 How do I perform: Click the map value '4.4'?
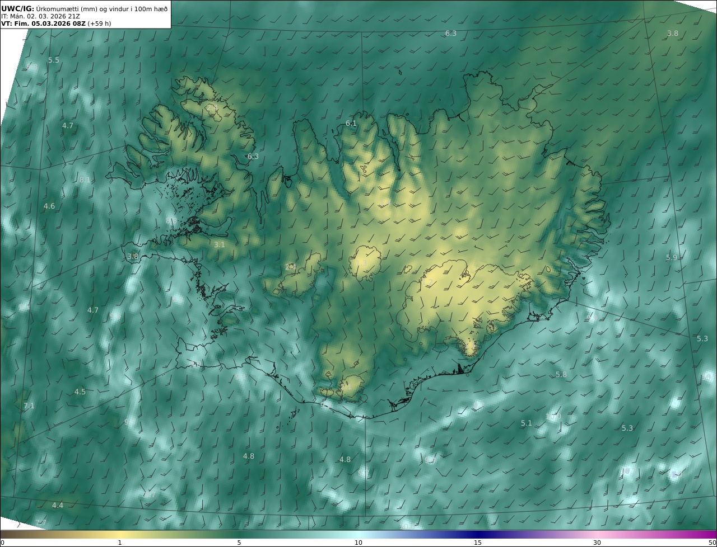[x=58, y=505]
